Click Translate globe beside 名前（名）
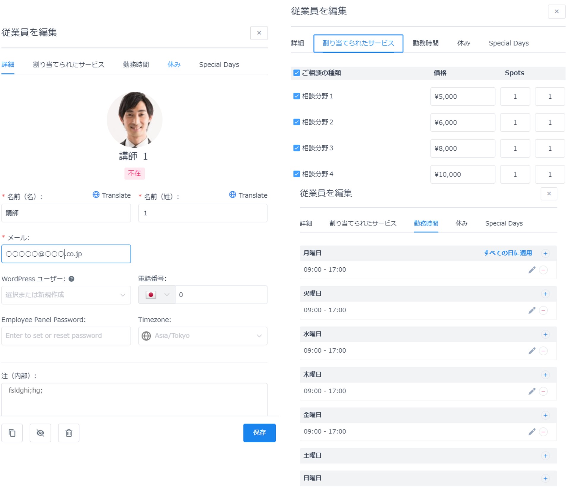The width and height of the screenshot is (573, 491). point(96,195)
